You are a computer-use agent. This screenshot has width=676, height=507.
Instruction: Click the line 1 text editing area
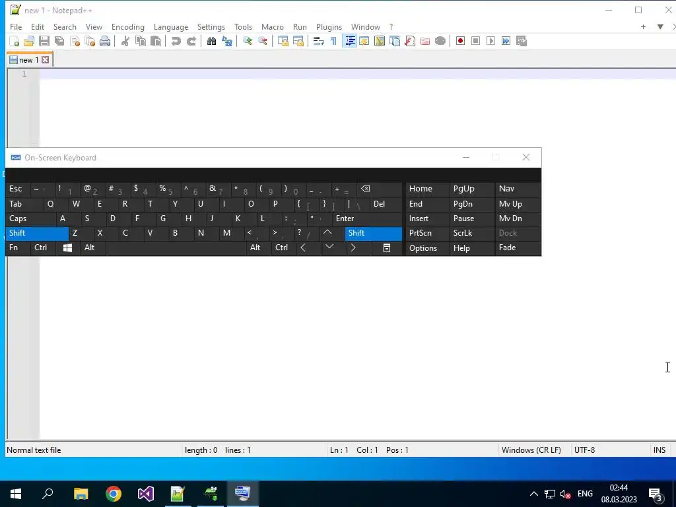pos(357,74)
